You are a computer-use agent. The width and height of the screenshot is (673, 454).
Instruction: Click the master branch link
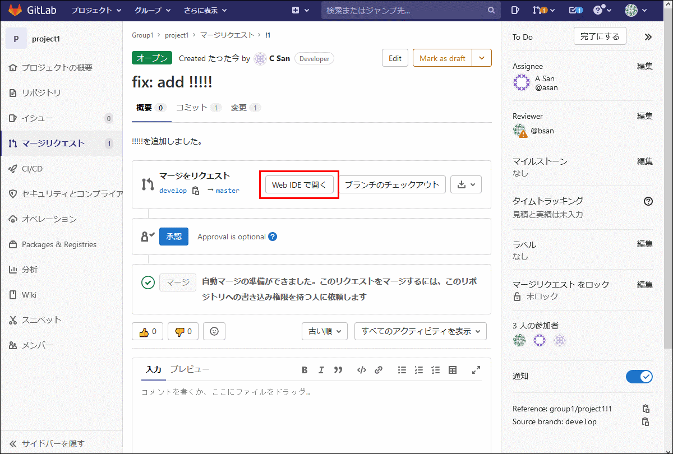pyautogui.click(x=228, y=191)
